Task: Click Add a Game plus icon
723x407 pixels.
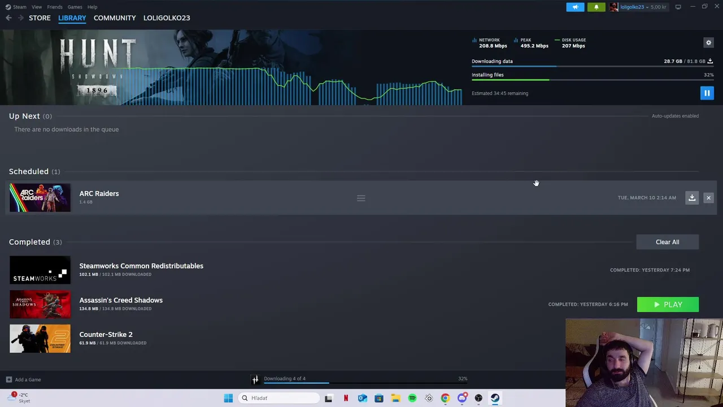Action: point(8,380)
